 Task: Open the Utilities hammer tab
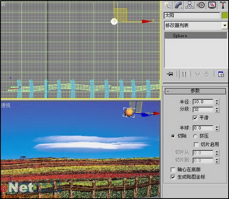tap(223, 6)
